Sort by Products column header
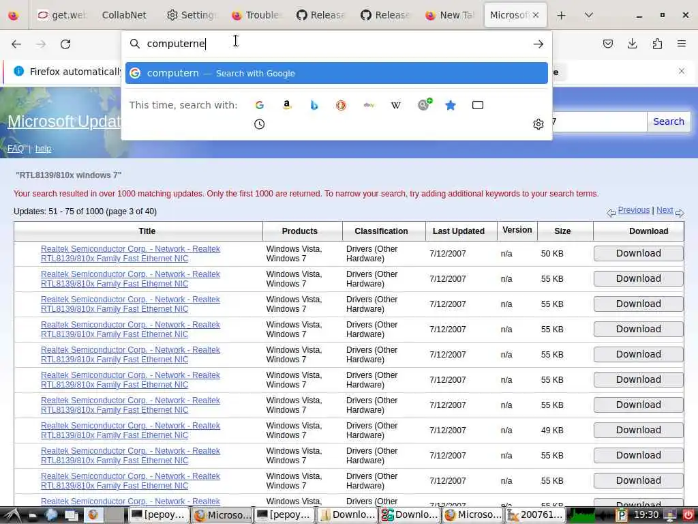The height and width of the screenshot is (524, 698). [300, 231]
